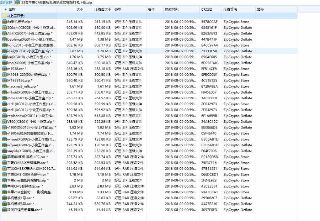
Task: Select file name wiiyee(XG002)-小俊工作室(1)...
Action: tap(31, 139)
